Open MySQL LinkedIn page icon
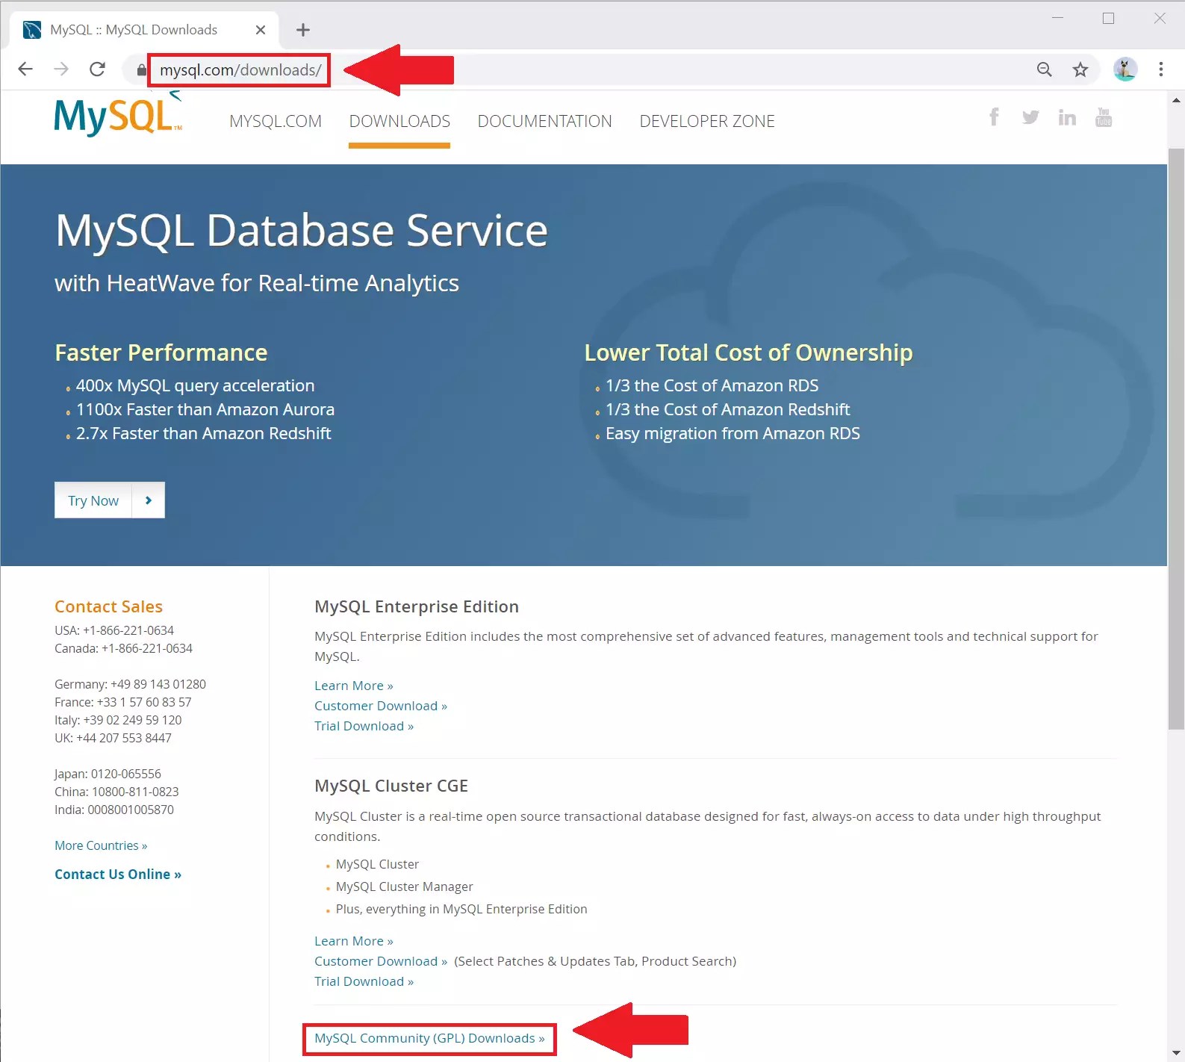This screenshot has height=1062, width=1185. pyautogui.click(x=1067, y=117)
